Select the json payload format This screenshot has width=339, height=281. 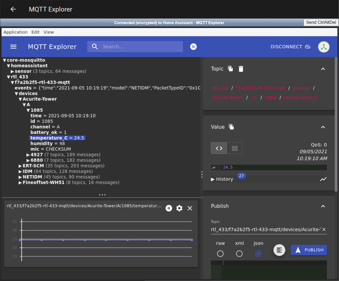coord(258,254)
